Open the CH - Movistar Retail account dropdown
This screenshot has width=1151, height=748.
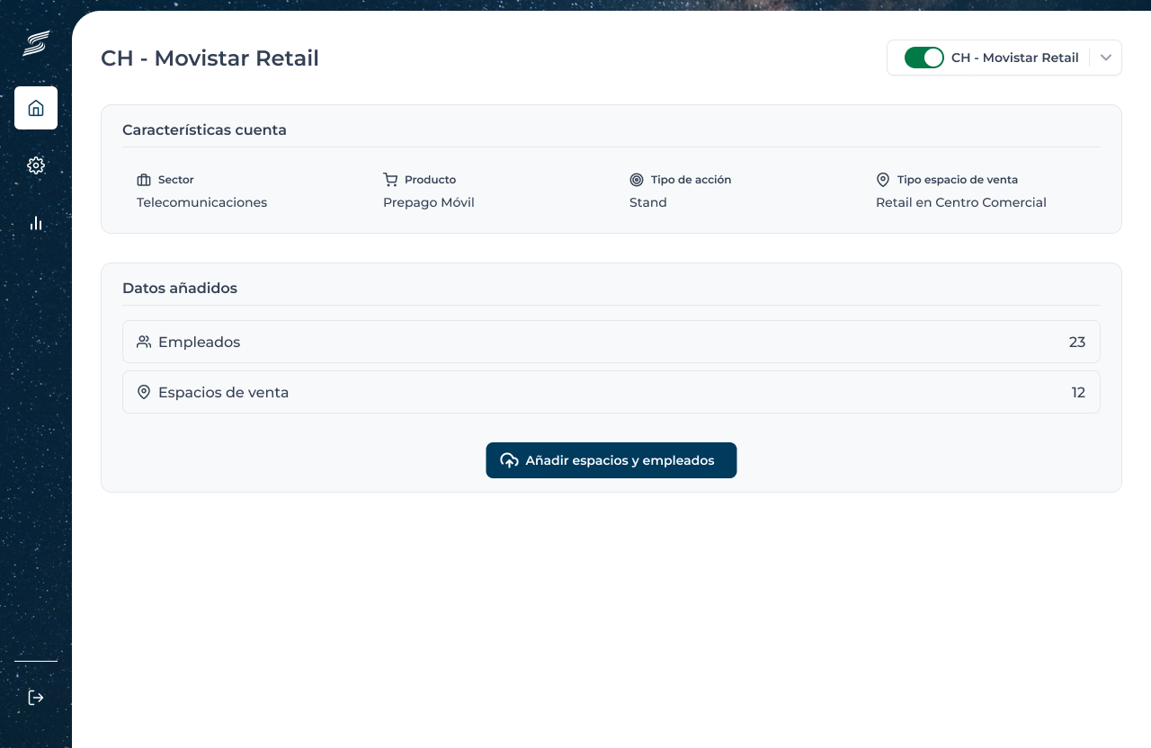pyautogui.click(x=1014, y=58)
